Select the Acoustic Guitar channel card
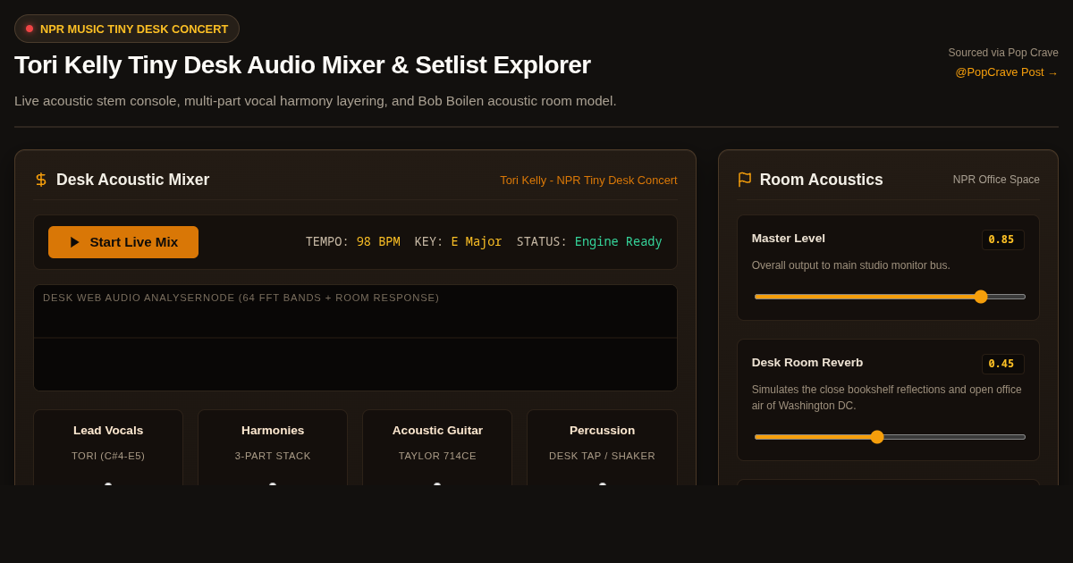The height and width of the screenshot is (563, 1073). (x=437, y=448)
